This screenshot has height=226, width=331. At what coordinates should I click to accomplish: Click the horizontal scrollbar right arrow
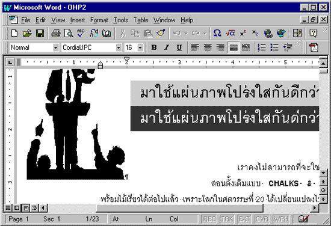[x=315, y=208]
